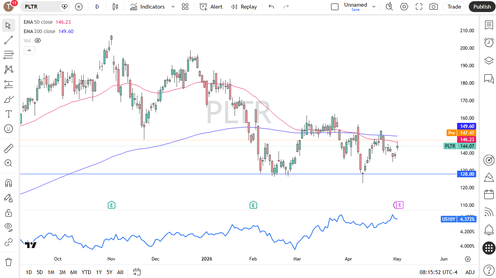The height and width of the screenshot is (278, 496).
Task: Show the All date range
Action: [120, 272]
